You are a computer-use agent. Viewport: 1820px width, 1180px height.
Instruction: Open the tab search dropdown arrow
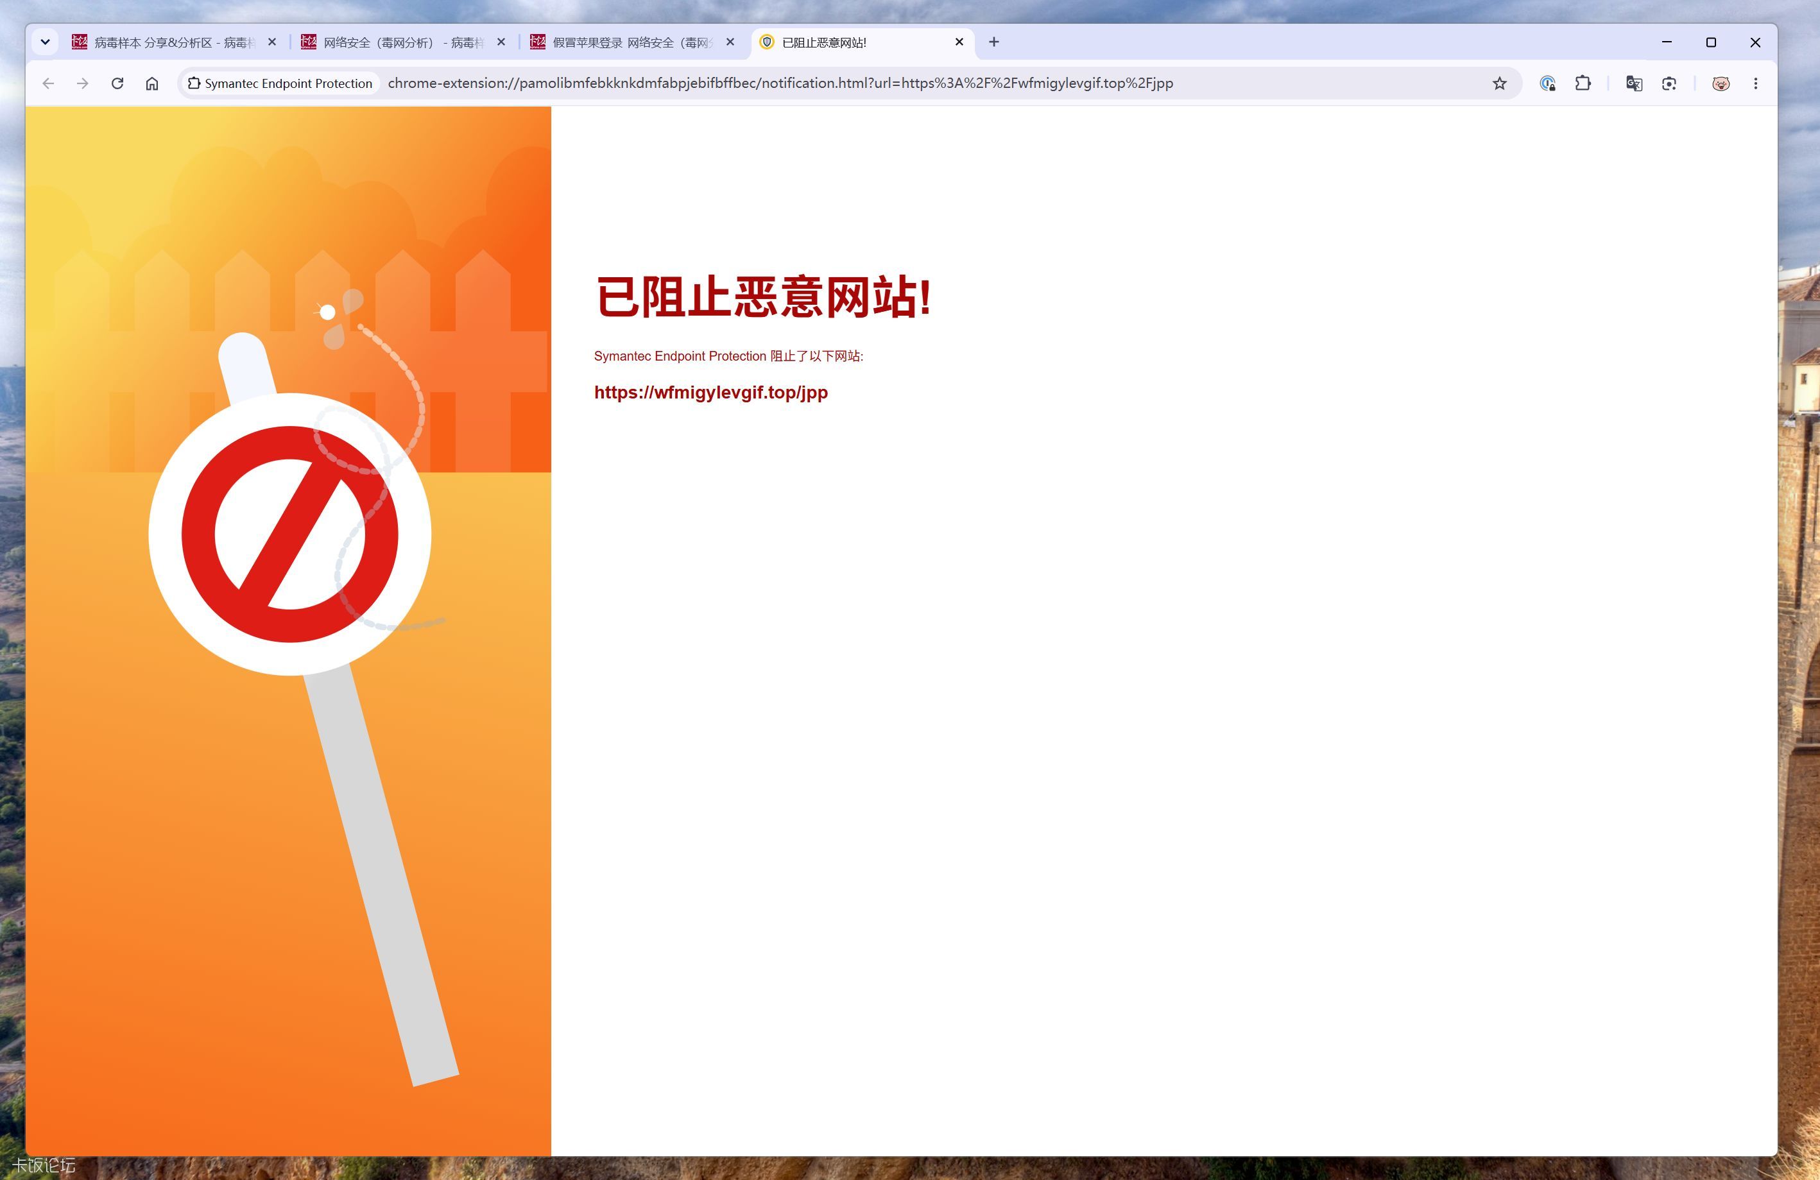pyautogui.click(x=45, y=42)
